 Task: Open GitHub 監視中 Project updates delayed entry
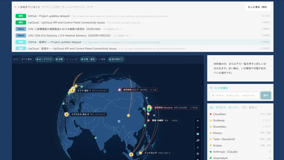143,42
